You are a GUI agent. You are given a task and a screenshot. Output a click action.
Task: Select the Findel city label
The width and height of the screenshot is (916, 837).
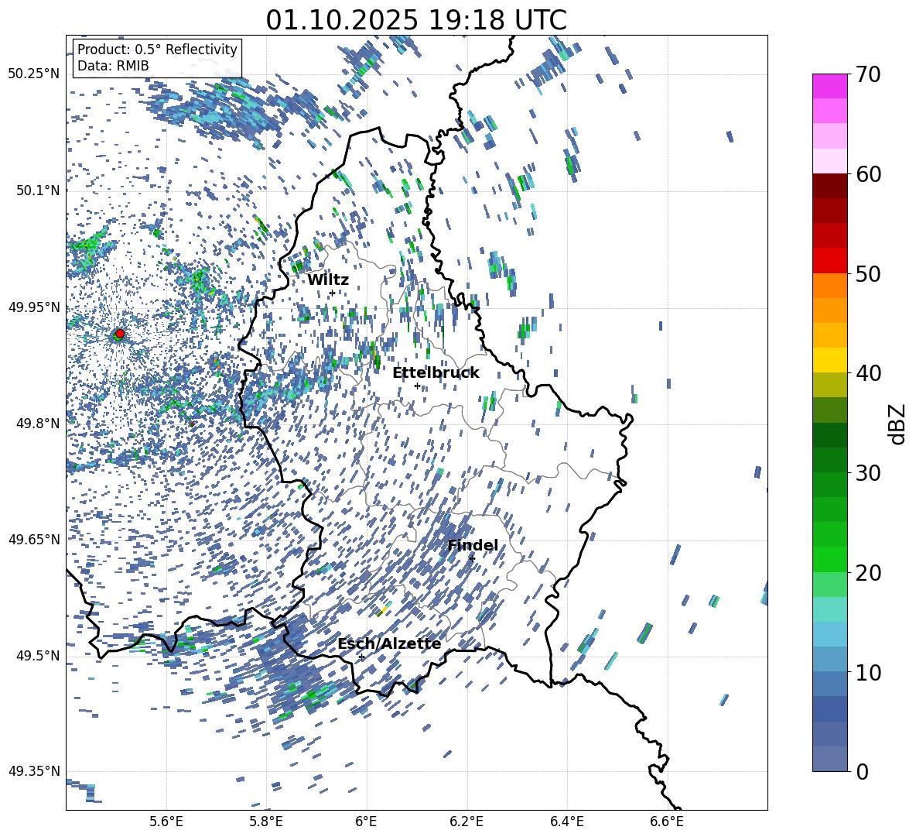(x=472, y=545)
